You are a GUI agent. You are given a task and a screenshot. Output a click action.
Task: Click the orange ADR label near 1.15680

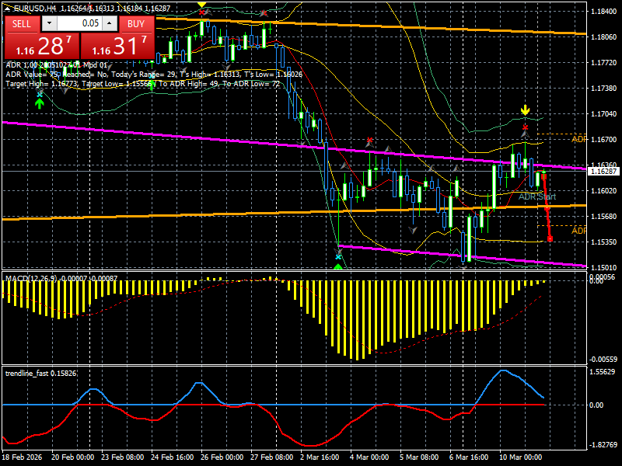point(579,231)
